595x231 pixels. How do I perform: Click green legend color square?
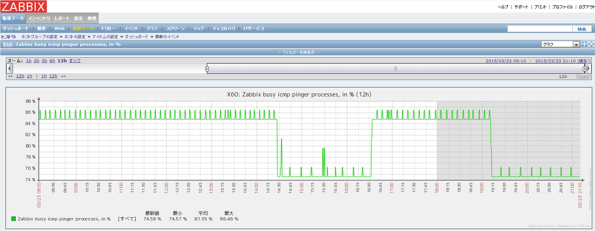point(13,218)
